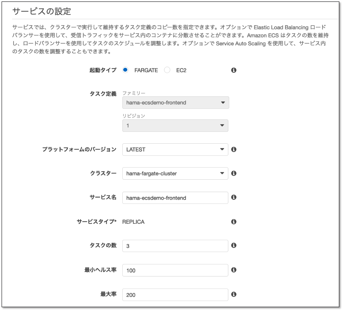Image resolution: width=342 pixels, height=310 pixels.
Task: Click the タスク定義 label
Action: [x=103, y=94]
